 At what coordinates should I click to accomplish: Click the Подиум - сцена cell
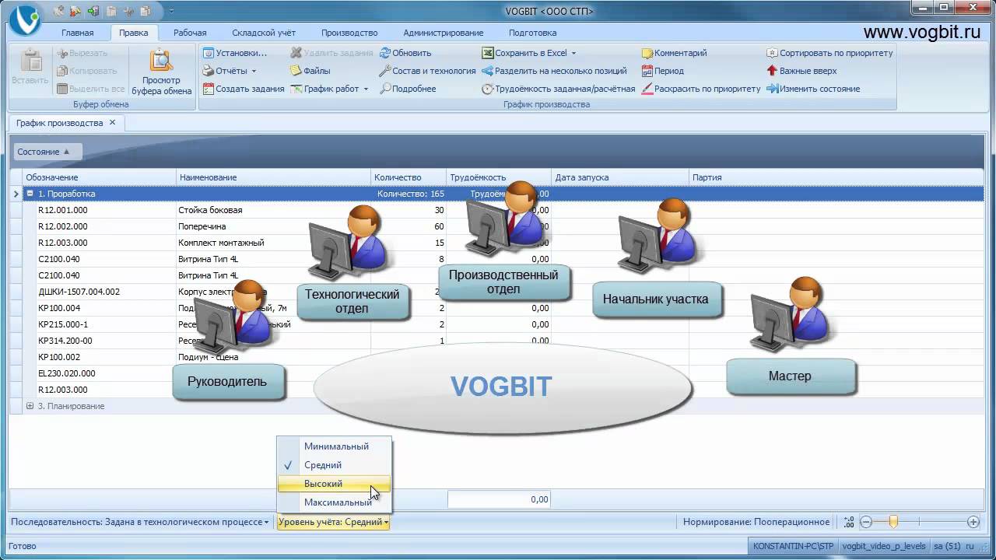(272, 357)
